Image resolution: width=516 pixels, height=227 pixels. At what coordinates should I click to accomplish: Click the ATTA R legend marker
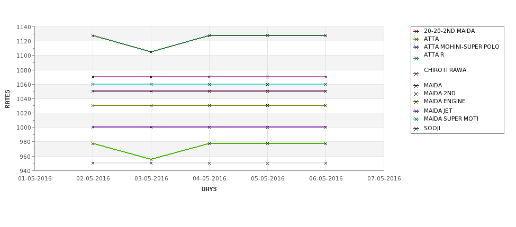417,58
